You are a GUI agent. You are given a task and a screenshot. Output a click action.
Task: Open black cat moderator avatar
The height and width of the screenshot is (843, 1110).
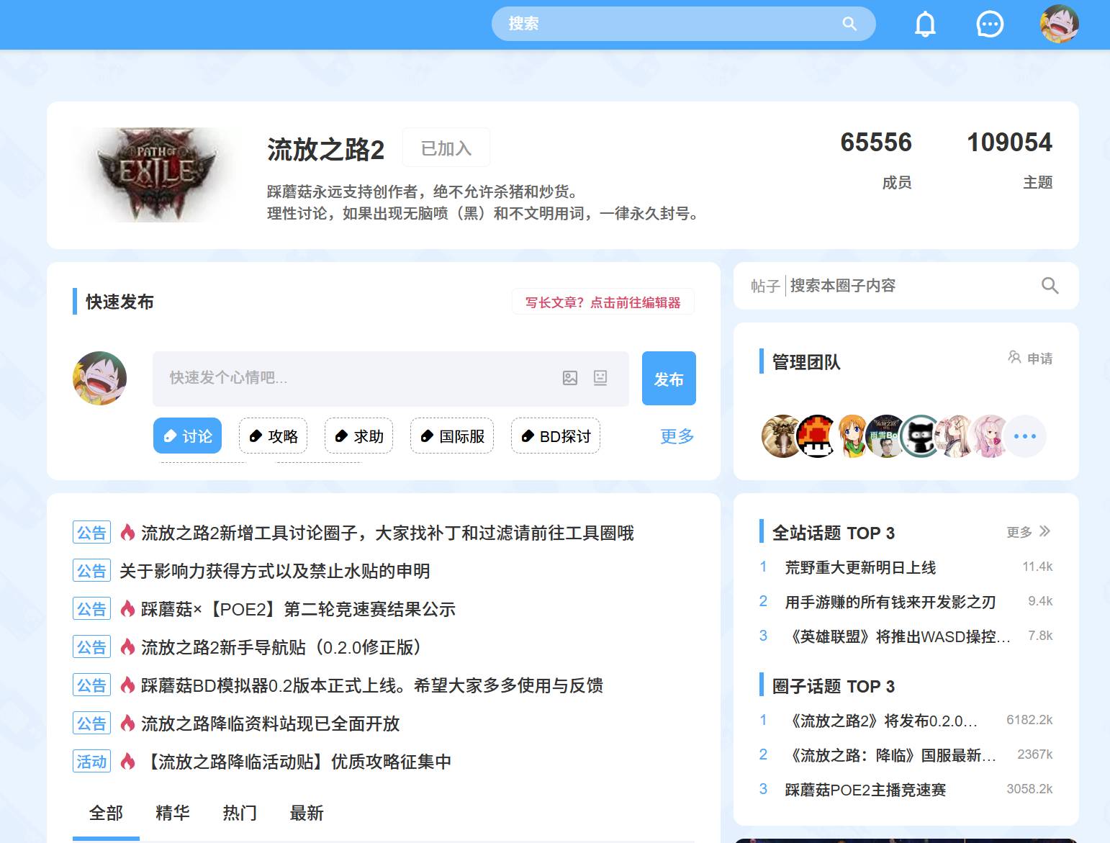point(921,436)
